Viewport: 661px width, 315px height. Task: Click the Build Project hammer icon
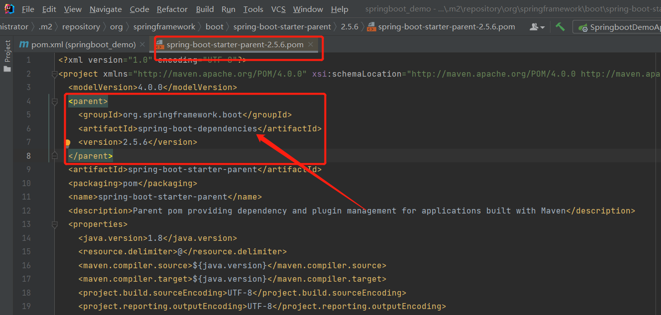[x=560, y=27]
